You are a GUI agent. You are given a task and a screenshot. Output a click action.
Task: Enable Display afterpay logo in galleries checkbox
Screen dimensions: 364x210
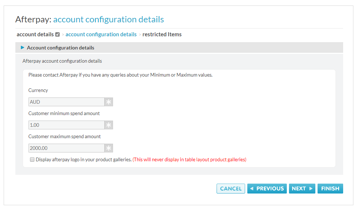click(32, 159)
